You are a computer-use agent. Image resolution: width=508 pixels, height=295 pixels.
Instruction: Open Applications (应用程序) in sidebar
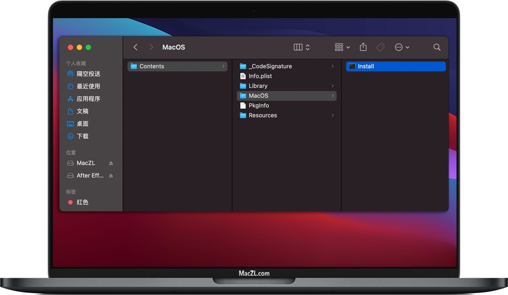[88, 99]
